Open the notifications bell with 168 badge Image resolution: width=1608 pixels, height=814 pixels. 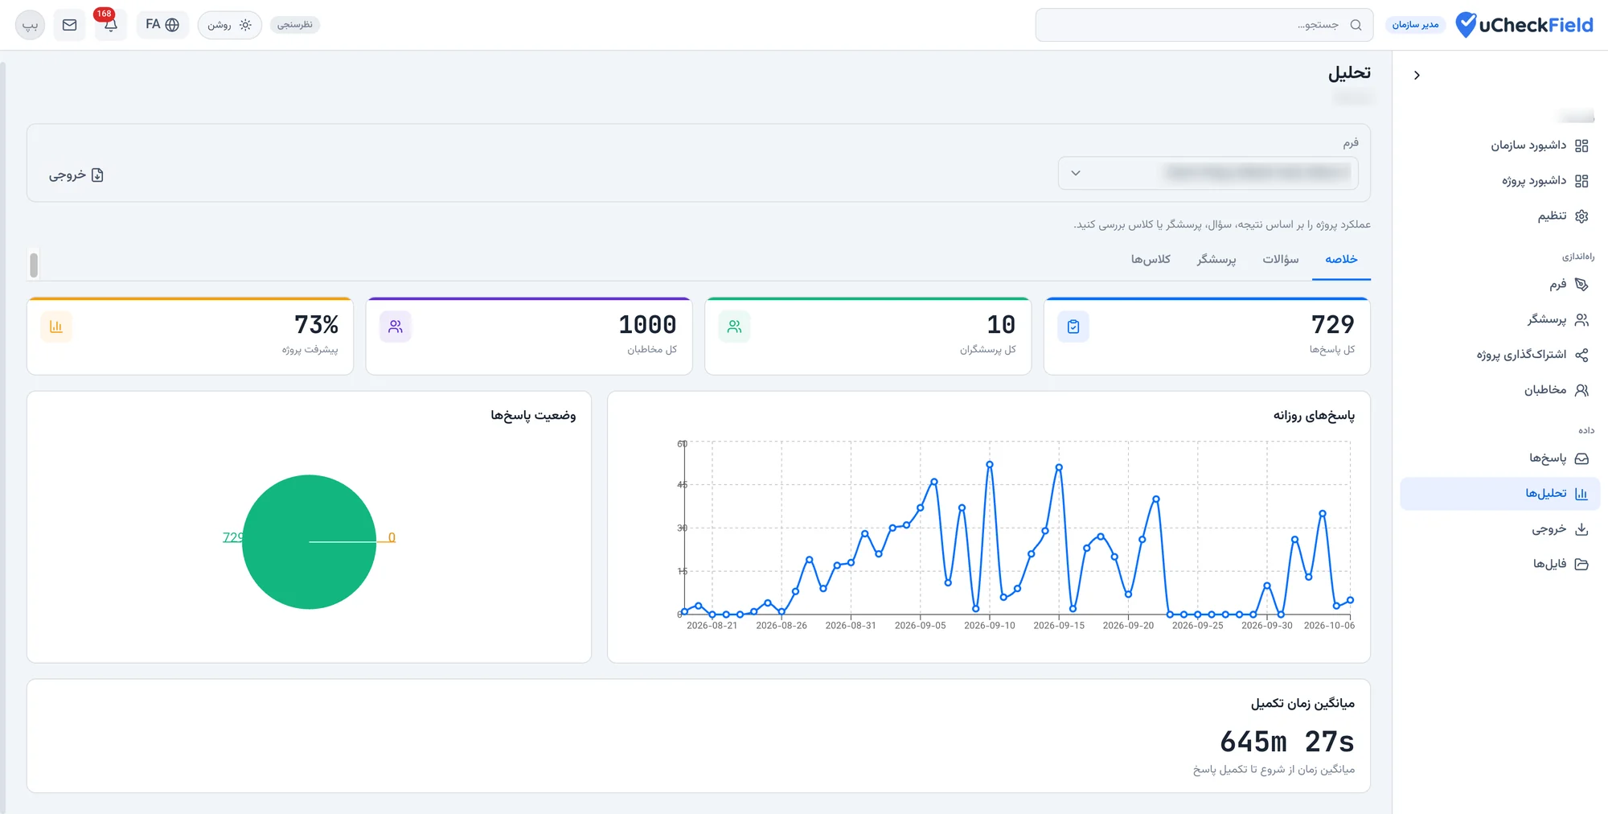[110, 24]
